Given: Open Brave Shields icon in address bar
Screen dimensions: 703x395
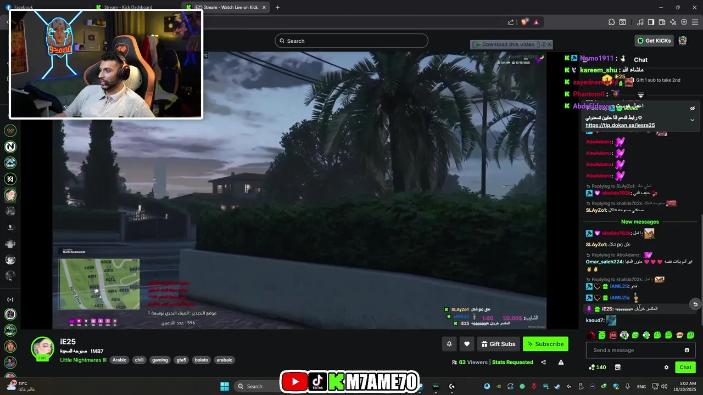Looking at the screenshot, I should (525, 22).
